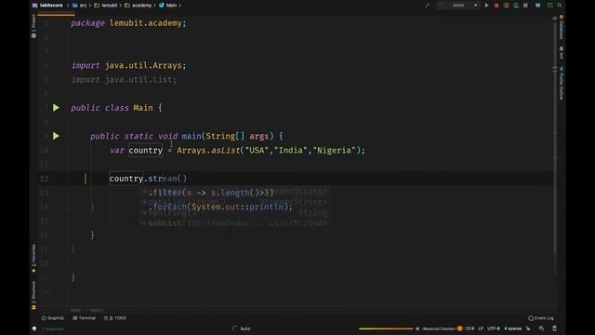Screen dimensions: 595x335
Task: Click the second-to-last status bar icon
Action: 541,328
